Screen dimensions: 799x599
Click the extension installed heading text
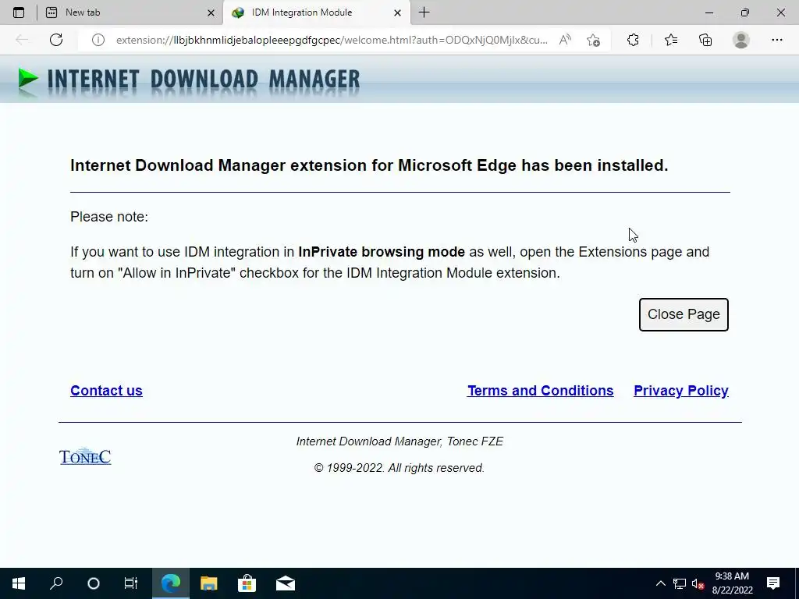[369, 165]
